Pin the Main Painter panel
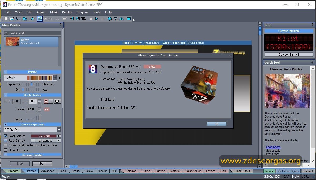This screenshot has width=316, height=180. 61,25
